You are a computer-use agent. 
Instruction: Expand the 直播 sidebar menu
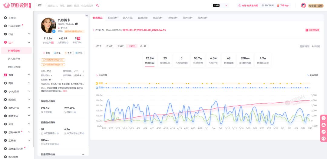tap(17, 75)
